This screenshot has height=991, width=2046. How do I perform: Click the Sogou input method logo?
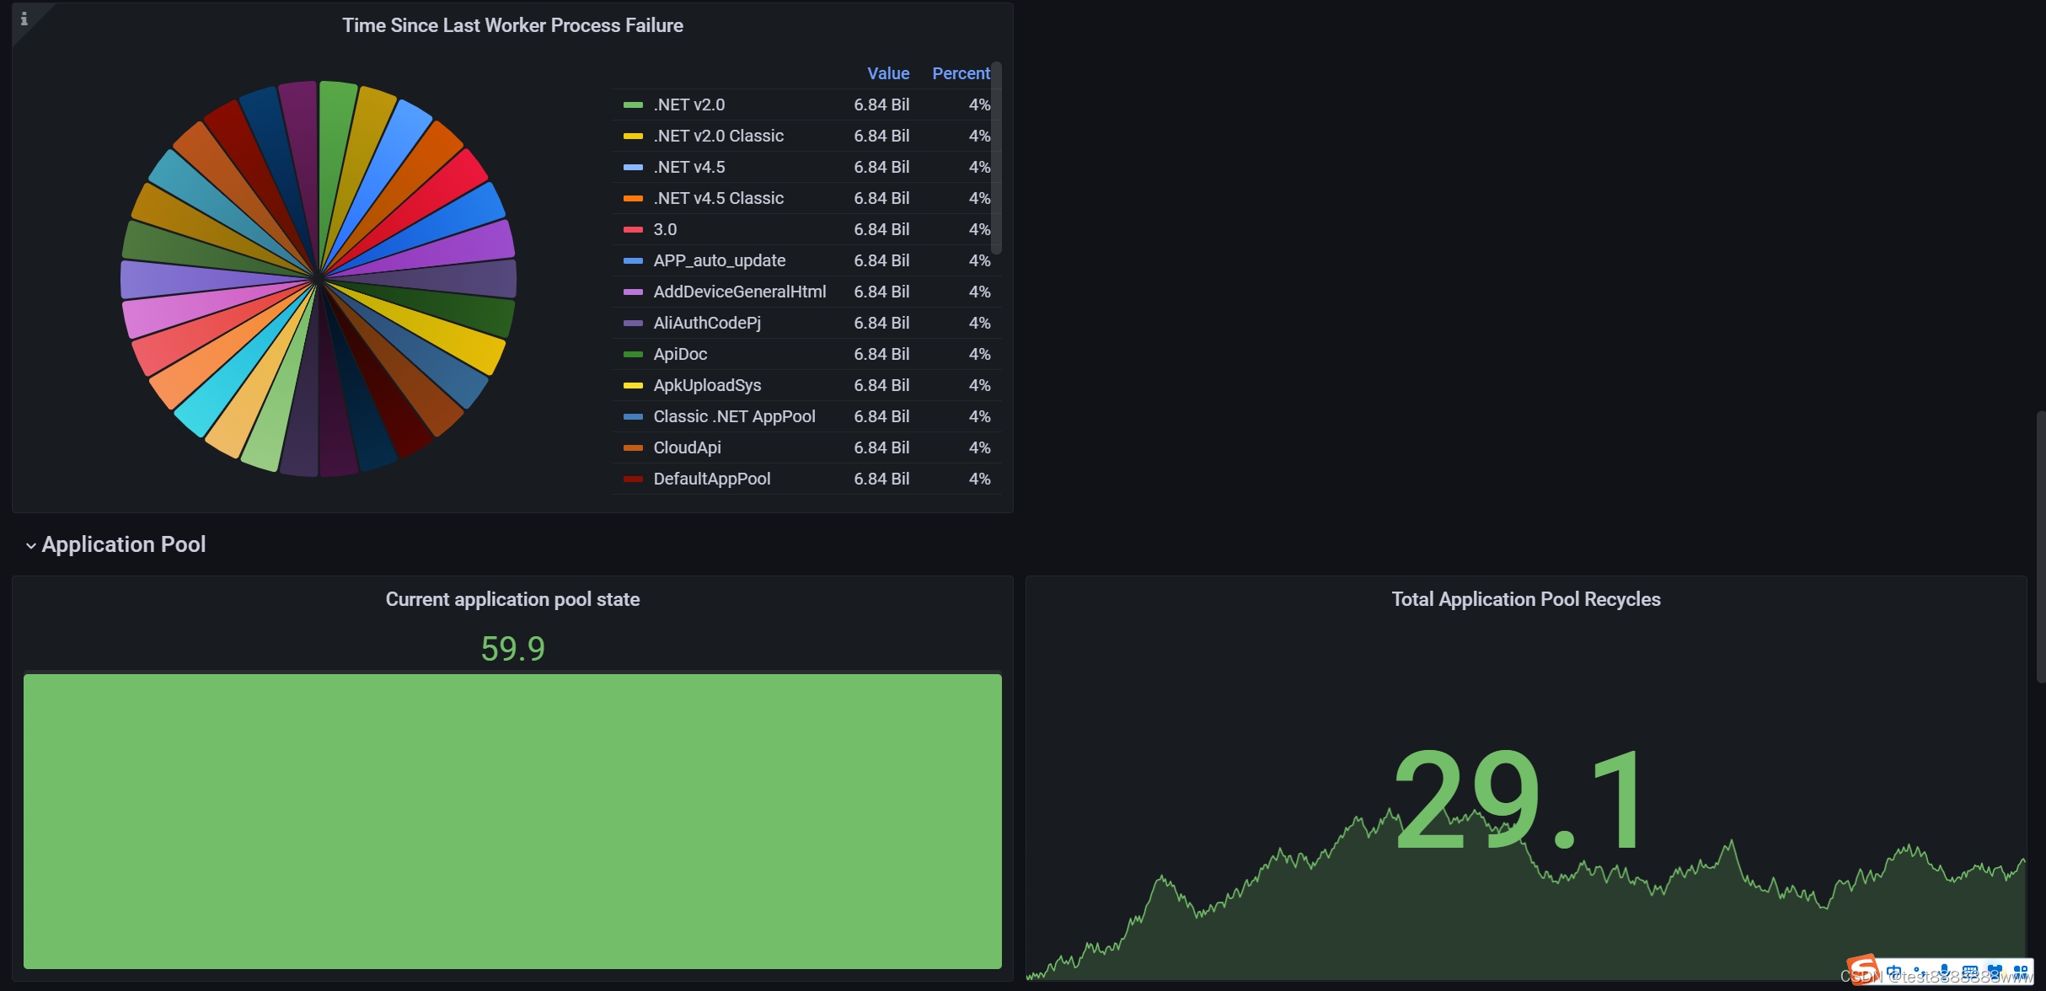click(x=1862, y=970)
